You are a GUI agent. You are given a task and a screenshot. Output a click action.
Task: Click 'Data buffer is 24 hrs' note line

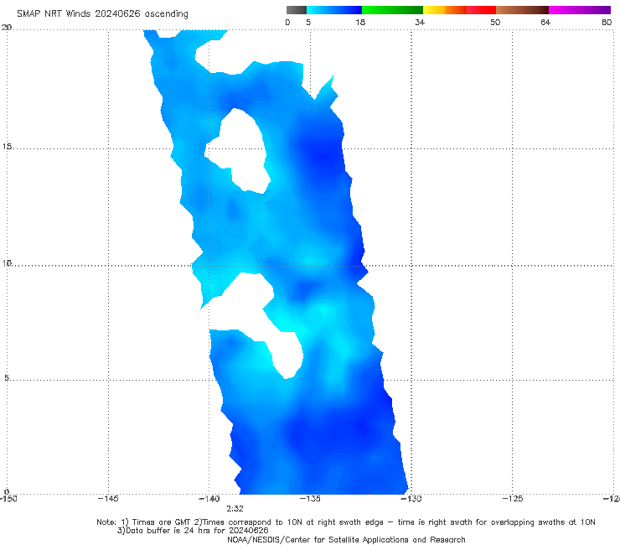193,531
